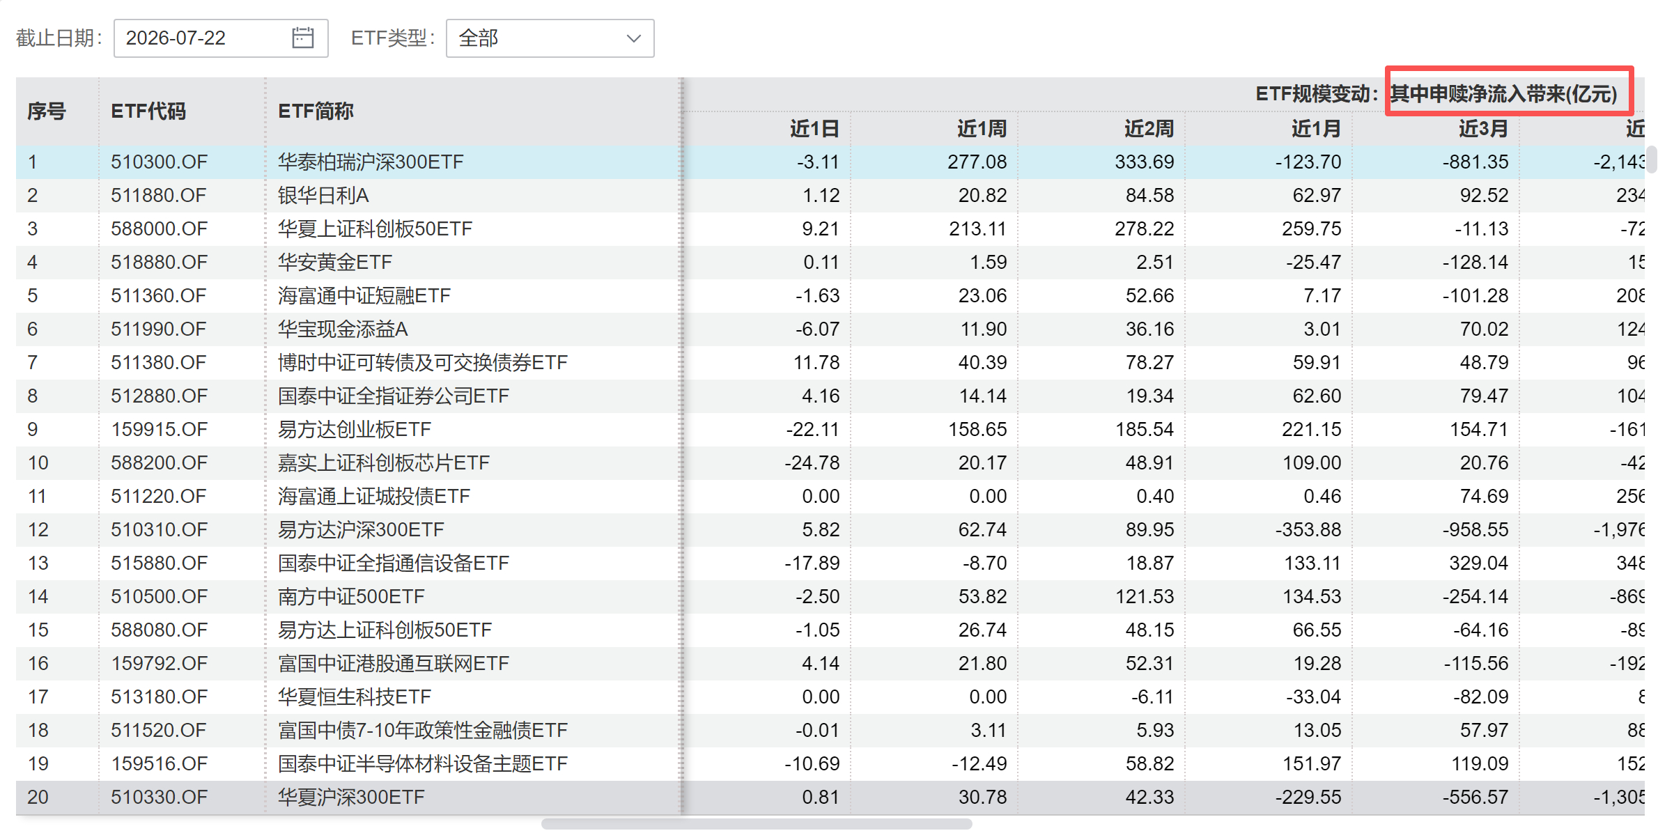Sort by the 近2周 column header
1658x840 pixels.
pos(1149,129)
